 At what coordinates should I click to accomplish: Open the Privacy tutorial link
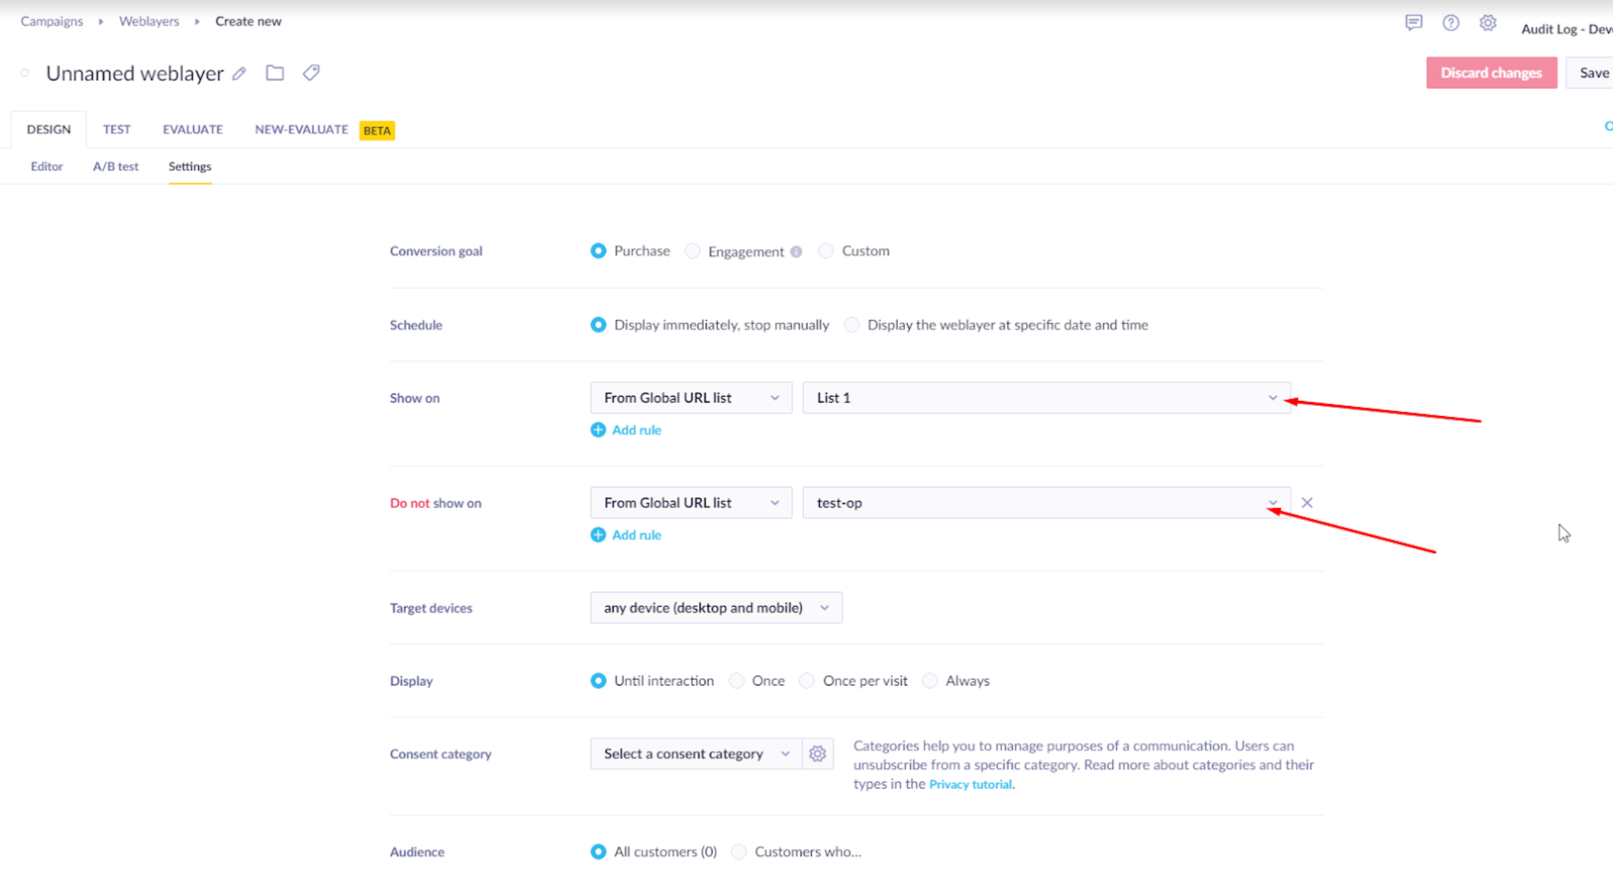tap(970, 784)
